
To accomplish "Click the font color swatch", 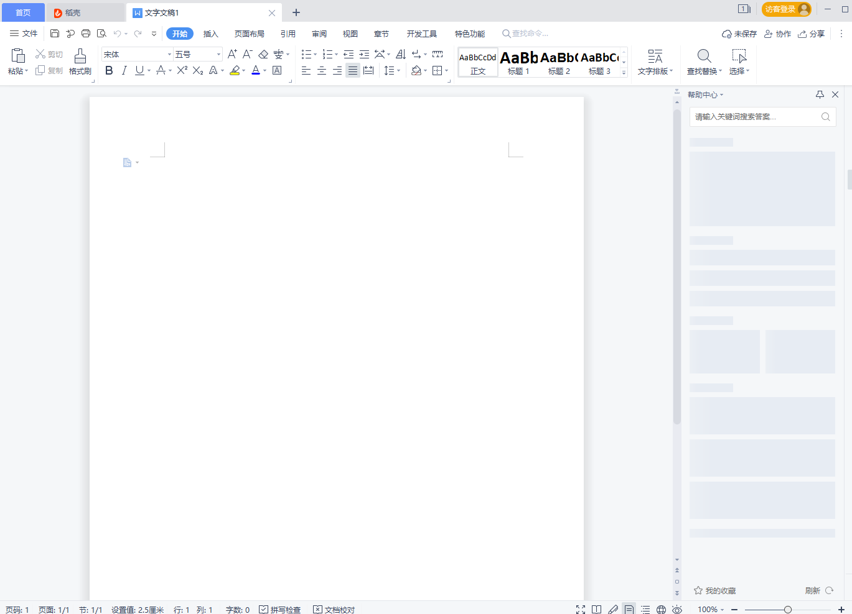I will (x=256, y=70).
